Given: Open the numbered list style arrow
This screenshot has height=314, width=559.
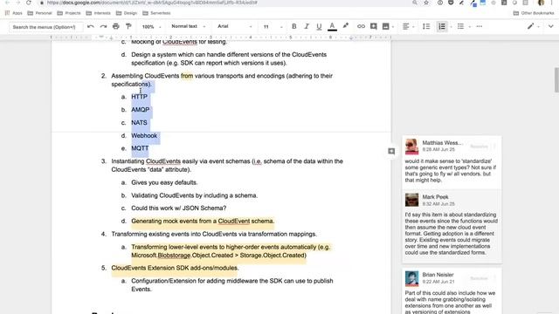Looking at the screenshot, I should click(451, 27).
